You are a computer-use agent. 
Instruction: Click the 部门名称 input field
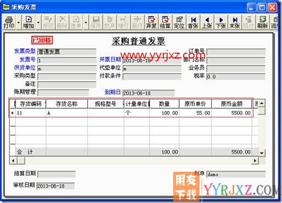click(236, 60)
